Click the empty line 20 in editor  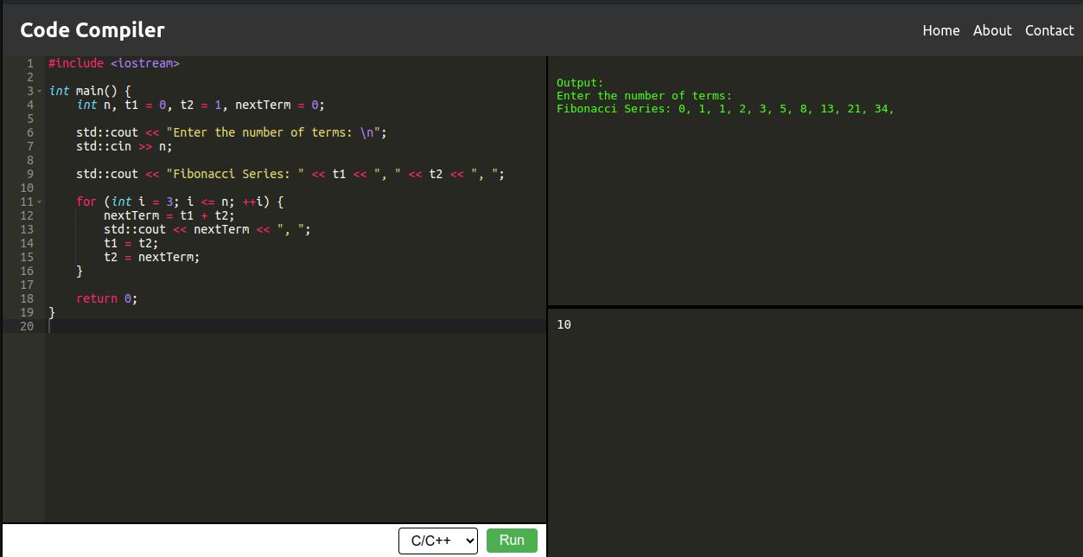pyautogui.click(x=296, y=326)
